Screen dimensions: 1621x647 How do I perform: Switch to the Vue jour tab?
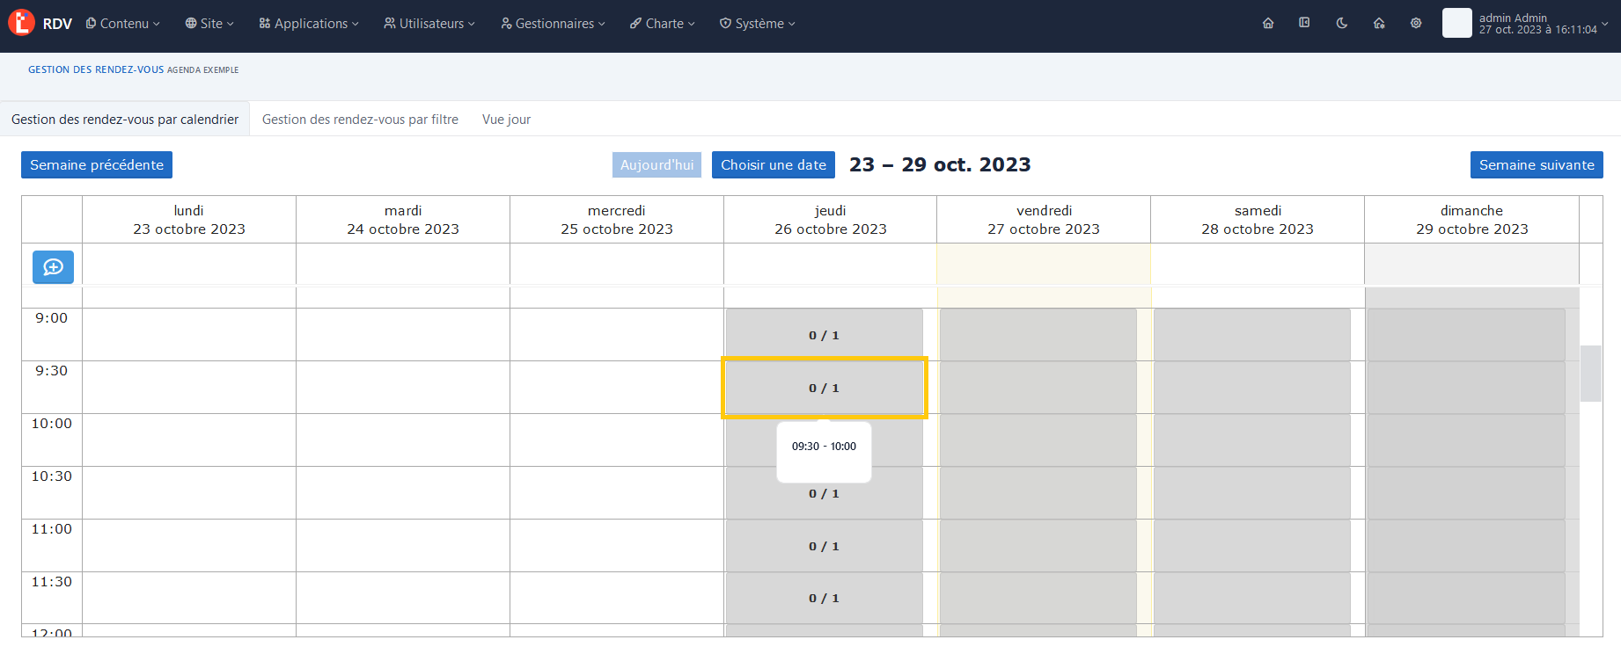click(506, 120)
